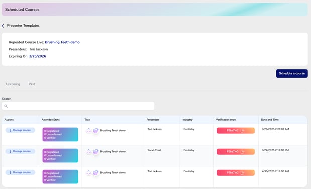The image size is (311, 189).
Task: Copy verification code icon in 4/30/2025 row
Action: (x=242, y=173)
